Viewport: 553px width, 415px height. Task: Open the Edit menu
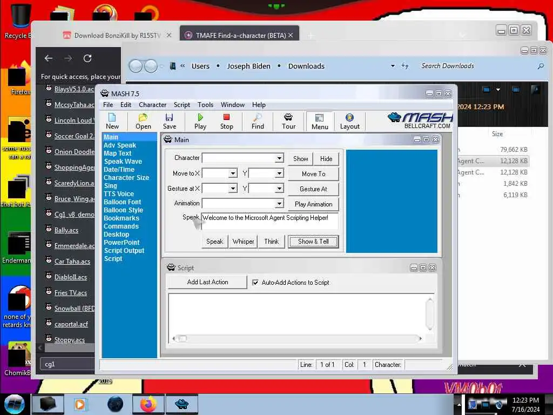[125, 105]
